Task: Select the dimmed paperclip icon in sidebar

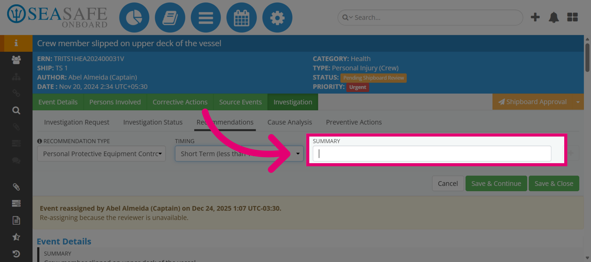Action: pos(16,127)
